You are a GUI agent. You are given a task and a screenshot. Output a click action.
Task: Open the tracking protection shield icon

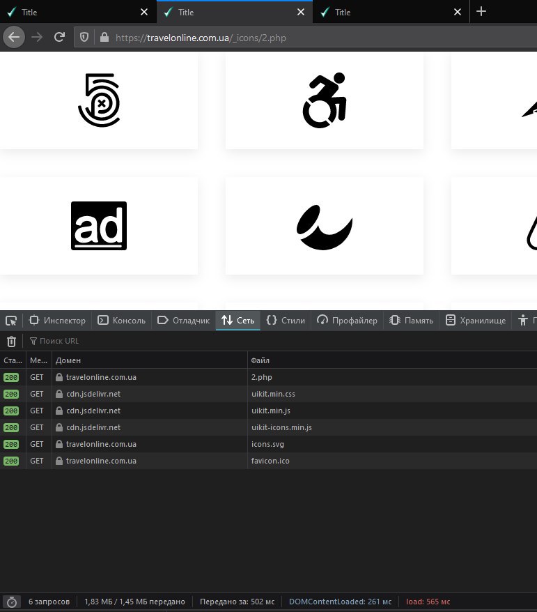(x=84, y=38)
